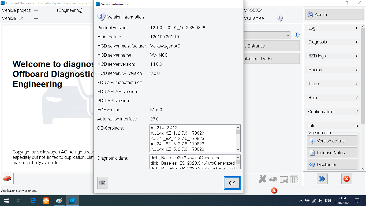The height and width of the screenshot is (206, 366).
Task: Open the orange application in the taskbar
Action: pyautogui.click(x=46, y=201)
